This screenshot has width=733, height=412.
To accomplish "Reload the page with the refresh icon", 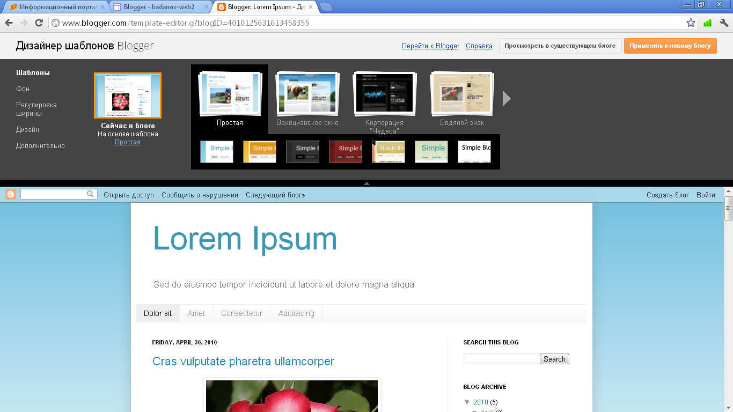I will pos(39,23).
